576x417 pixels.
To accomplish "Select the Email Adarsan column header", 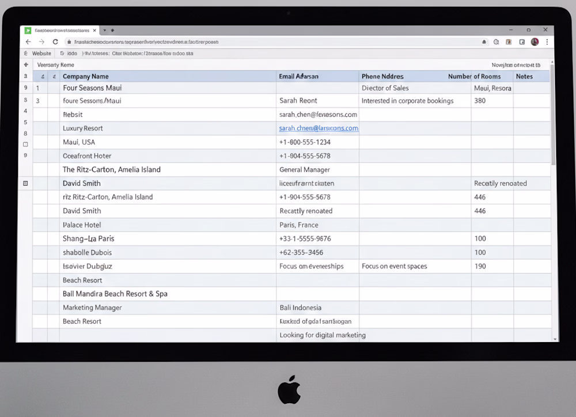I will [317, 77].
